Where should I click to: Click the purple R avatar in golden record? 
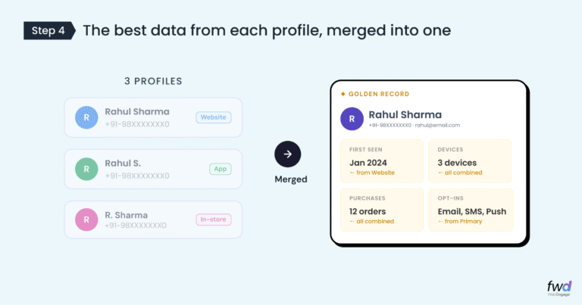click(352, 119)
